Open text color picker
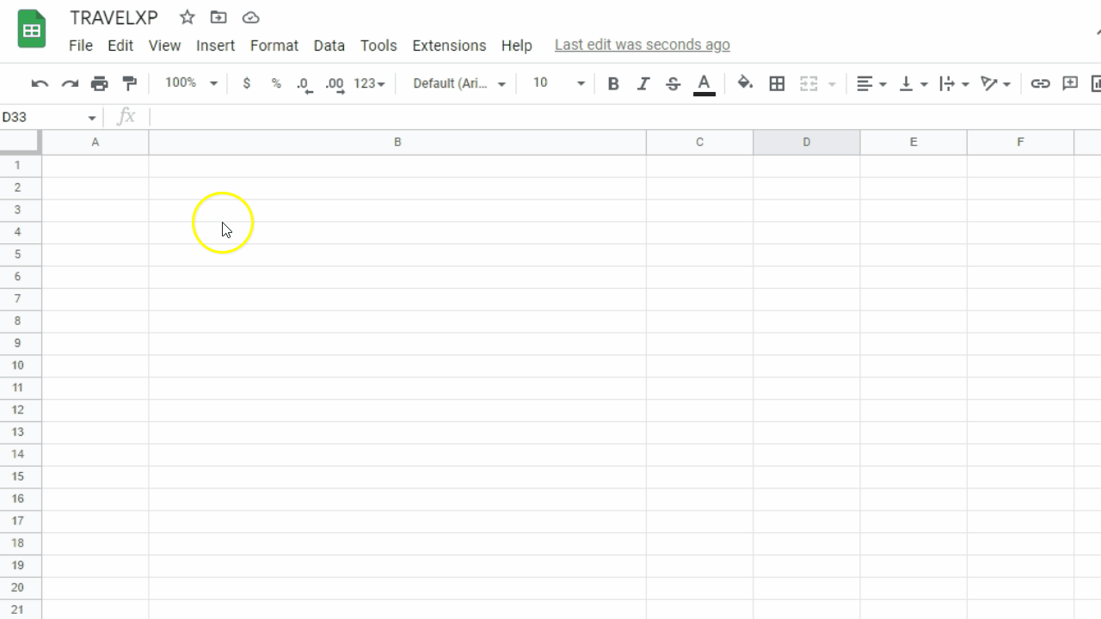The height and width of the screenshot is (619, 1101). point(704,83)
